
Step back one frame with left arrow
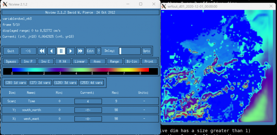pyautogui.click(x=51, y=51)
